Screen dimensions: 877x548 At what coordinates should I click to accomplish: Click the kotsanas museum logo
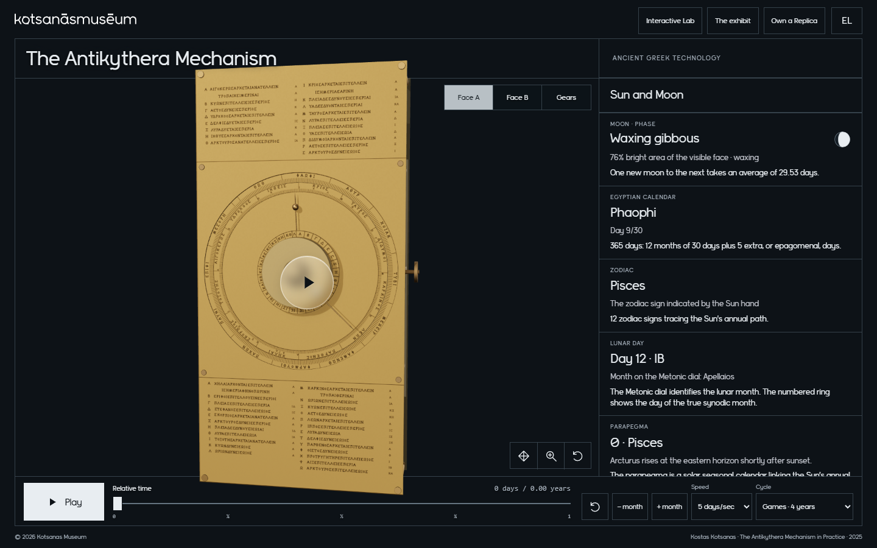76,19
